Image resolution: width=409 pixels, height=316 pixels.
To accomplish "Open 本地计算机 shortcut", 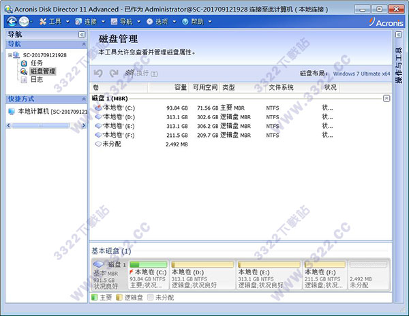I will point(52,112).
